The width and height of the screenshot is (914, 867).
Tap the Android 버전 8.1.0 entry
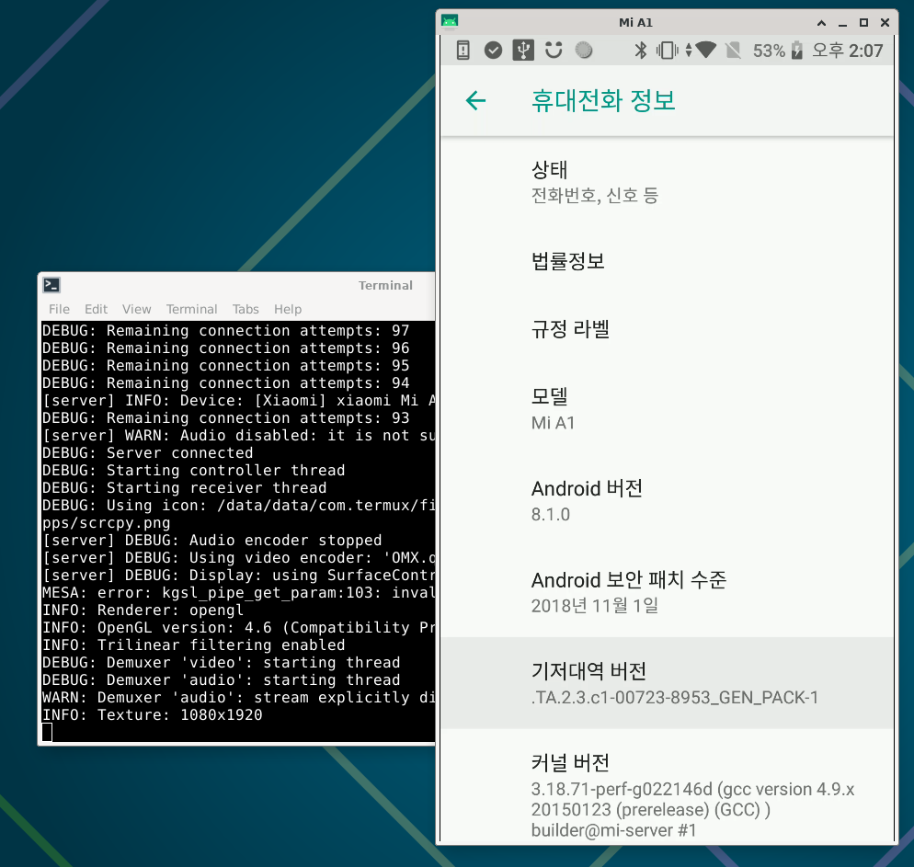tap(667, 500)
